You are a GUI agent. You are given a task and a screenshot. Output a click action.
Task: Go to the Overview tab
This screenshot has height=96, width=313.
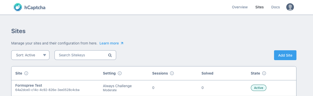(x=240, y=7)
